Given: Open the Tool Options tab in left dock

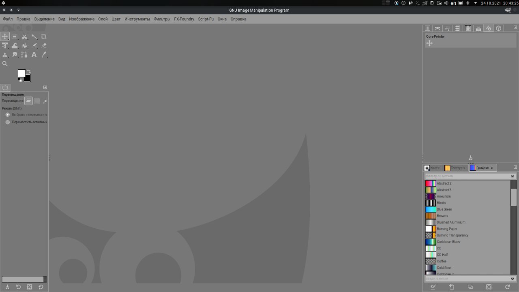Looking at the screenshot, I should (x=5, y=88).
